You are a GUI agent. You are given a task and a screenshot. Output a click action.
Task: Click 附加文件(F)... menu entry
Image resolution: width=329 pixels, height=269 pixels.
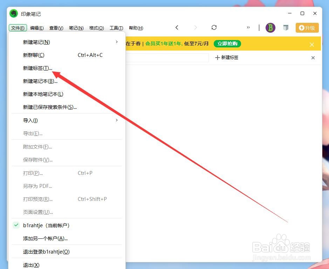[x=67, y=147]
